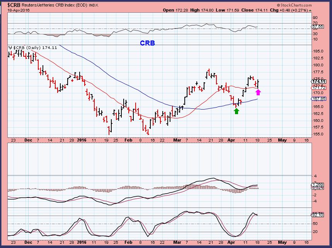Click the Feb label under the price panel
This screenshot has width=332, height=248.
[128, 140]
